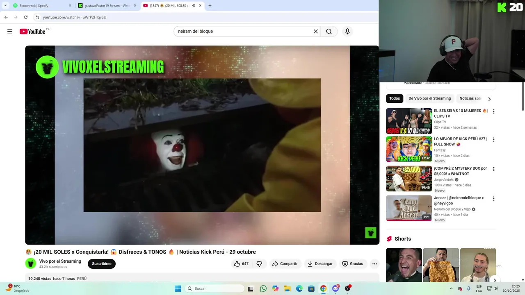Like the video with thumbs up
Screen dimensions: 525x295
(241, 264)
